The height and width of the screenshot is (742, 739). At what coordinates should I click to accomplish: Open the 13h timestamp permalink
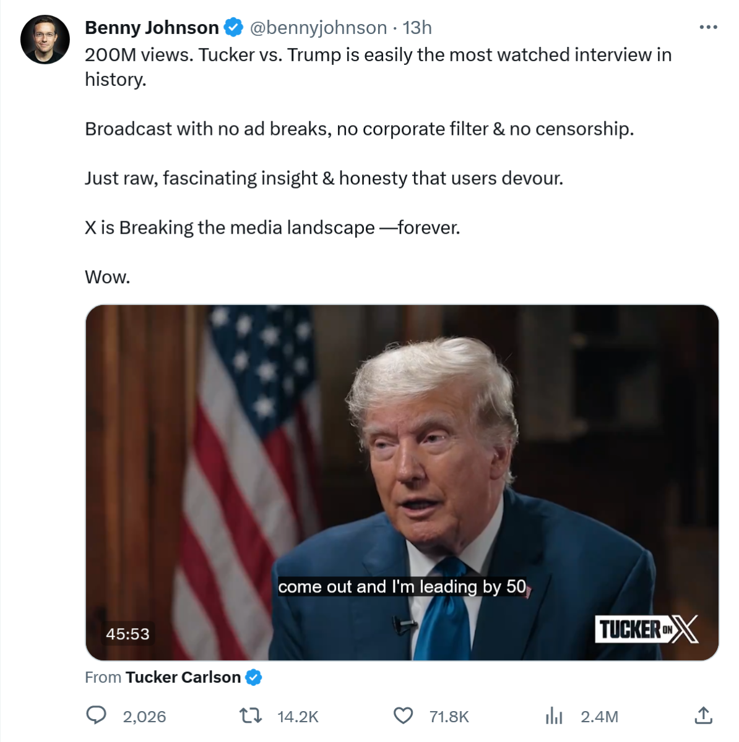(417, 28)
